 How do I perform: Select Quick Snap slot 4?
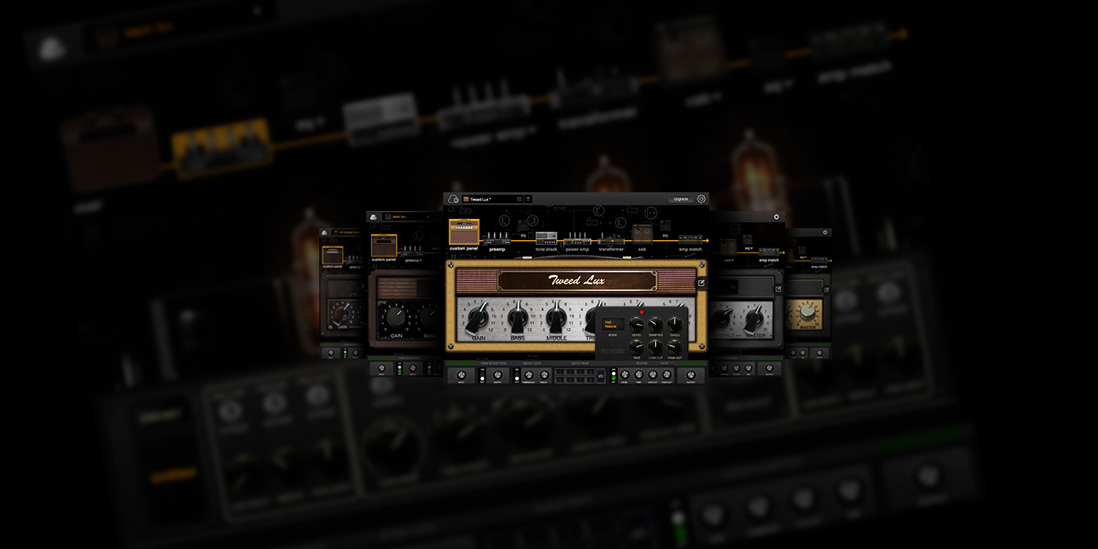pos(590,372)
